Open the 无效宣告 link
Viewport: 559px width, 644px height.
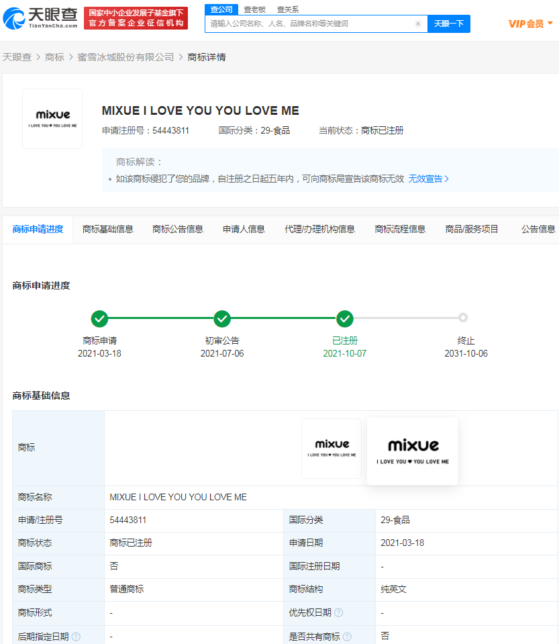(x=429, y=179)
